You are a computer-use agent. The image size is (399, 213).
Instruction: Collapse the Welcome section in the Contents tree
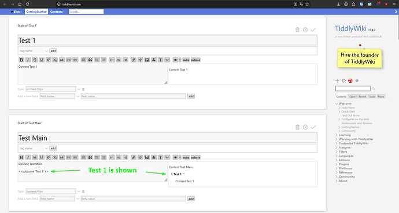pyautogui.click(x=337, y=104)
